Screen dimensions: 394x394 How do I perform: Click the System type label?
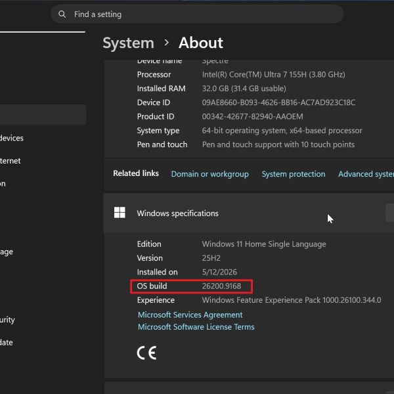coord(158,131)
